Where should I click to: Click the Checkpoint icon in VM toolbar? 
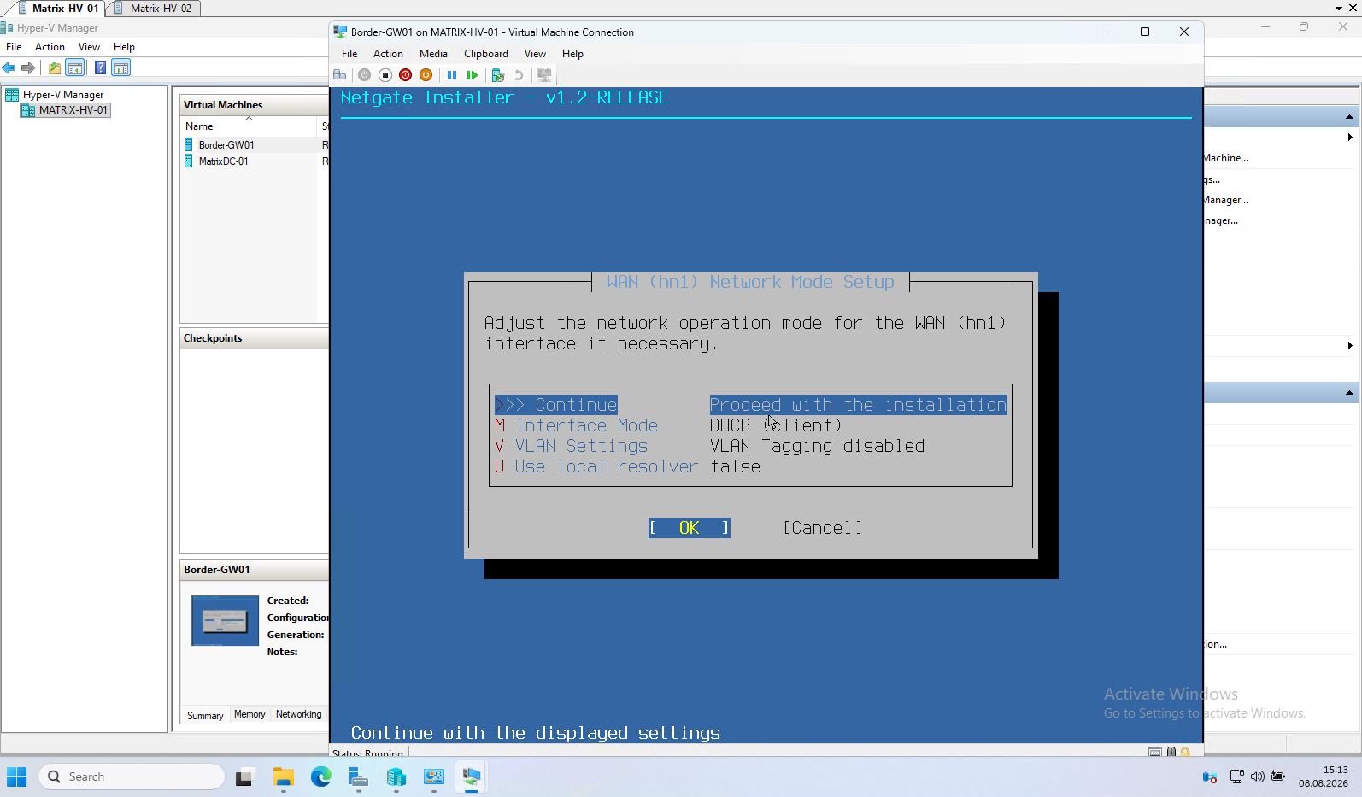click(498, 75)
